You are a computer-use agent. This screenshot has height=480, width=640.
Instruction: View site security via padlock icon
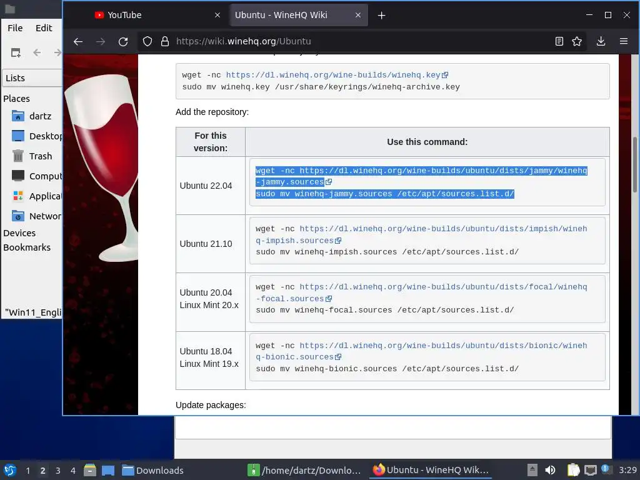point(165,41)
